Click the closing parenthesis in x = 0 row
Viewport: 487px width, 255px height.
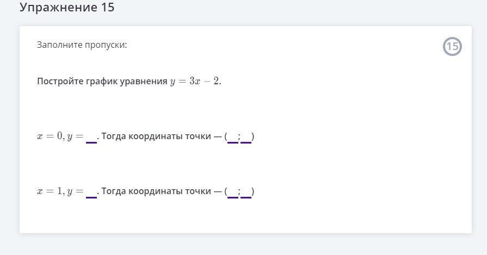click(253, 136)
